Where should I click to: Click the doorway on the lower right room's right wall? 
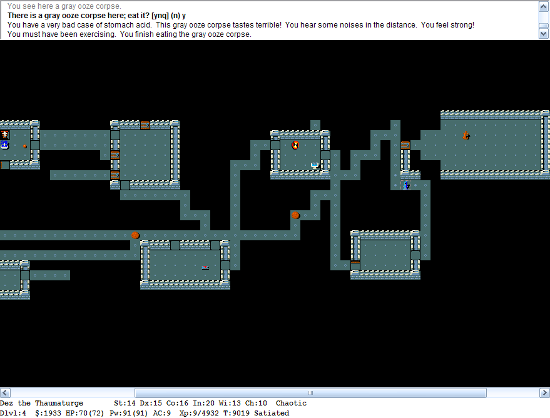tap(415, 255)
